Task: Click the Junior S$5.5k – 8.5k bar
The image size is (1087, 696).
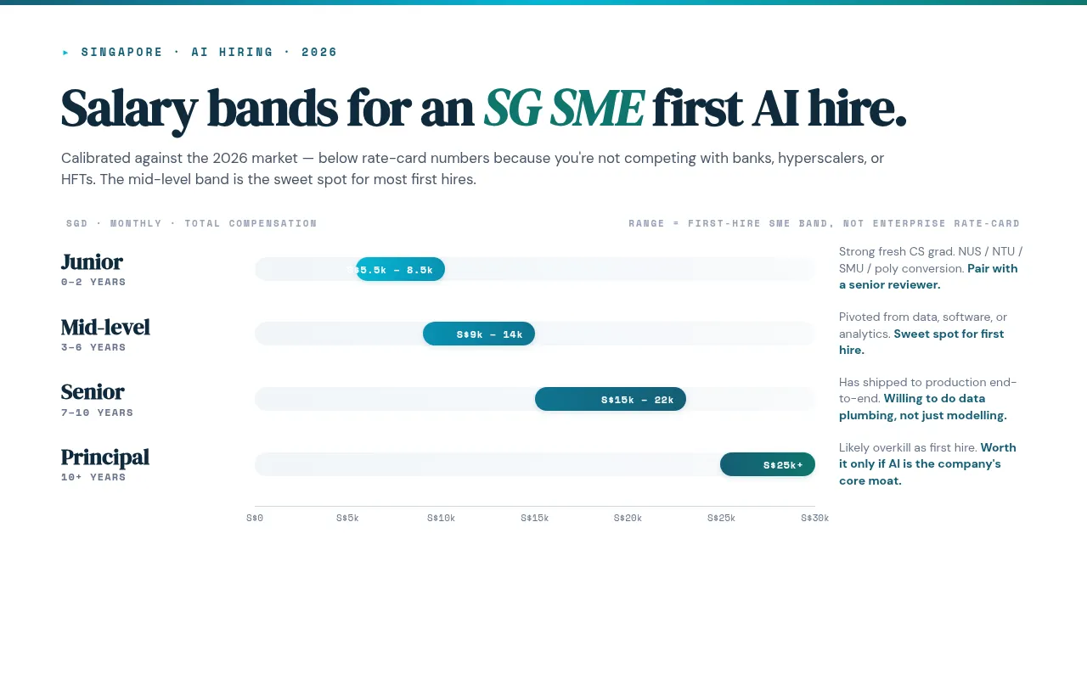Action: click(x=400, y=269)
